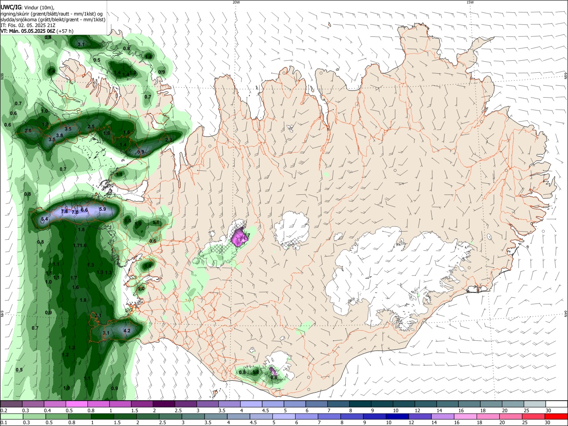
Task: Select the '4.2' precipitation value
Action: point(127,331)
